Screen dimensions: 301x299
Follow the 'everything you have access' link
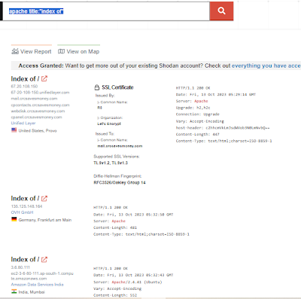click(x=266, y=66)
